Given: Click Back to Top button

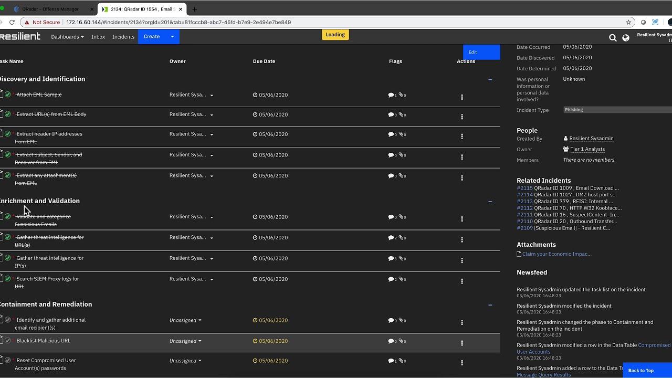Looking at the screenshot, I should click(x=646, y=370).
